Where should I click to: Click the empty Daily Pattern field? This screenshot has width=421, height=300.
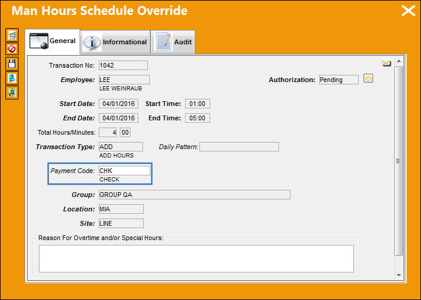[x=239, y=147]
